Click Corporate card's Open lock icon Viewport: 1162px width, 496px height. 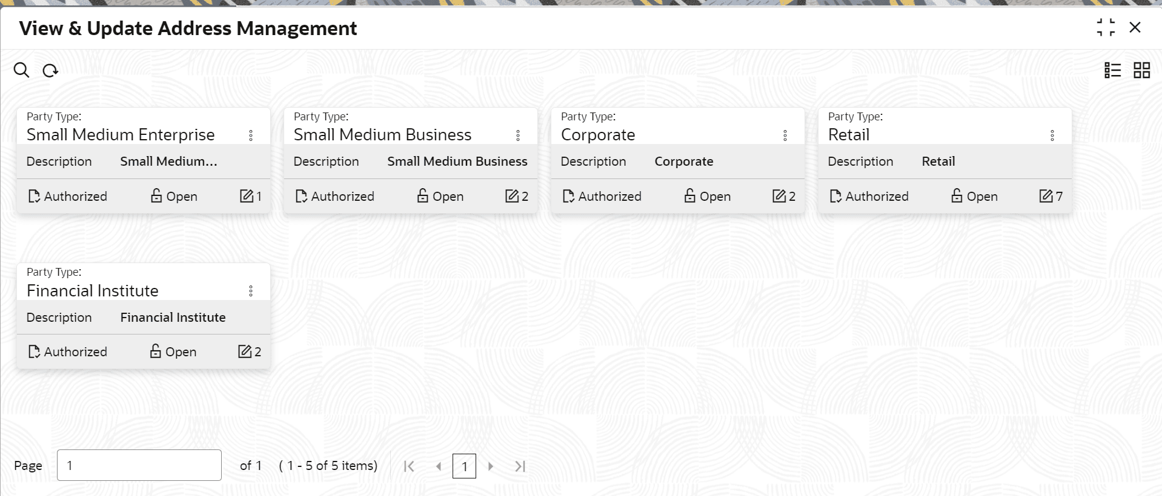[x=689, y=195]
